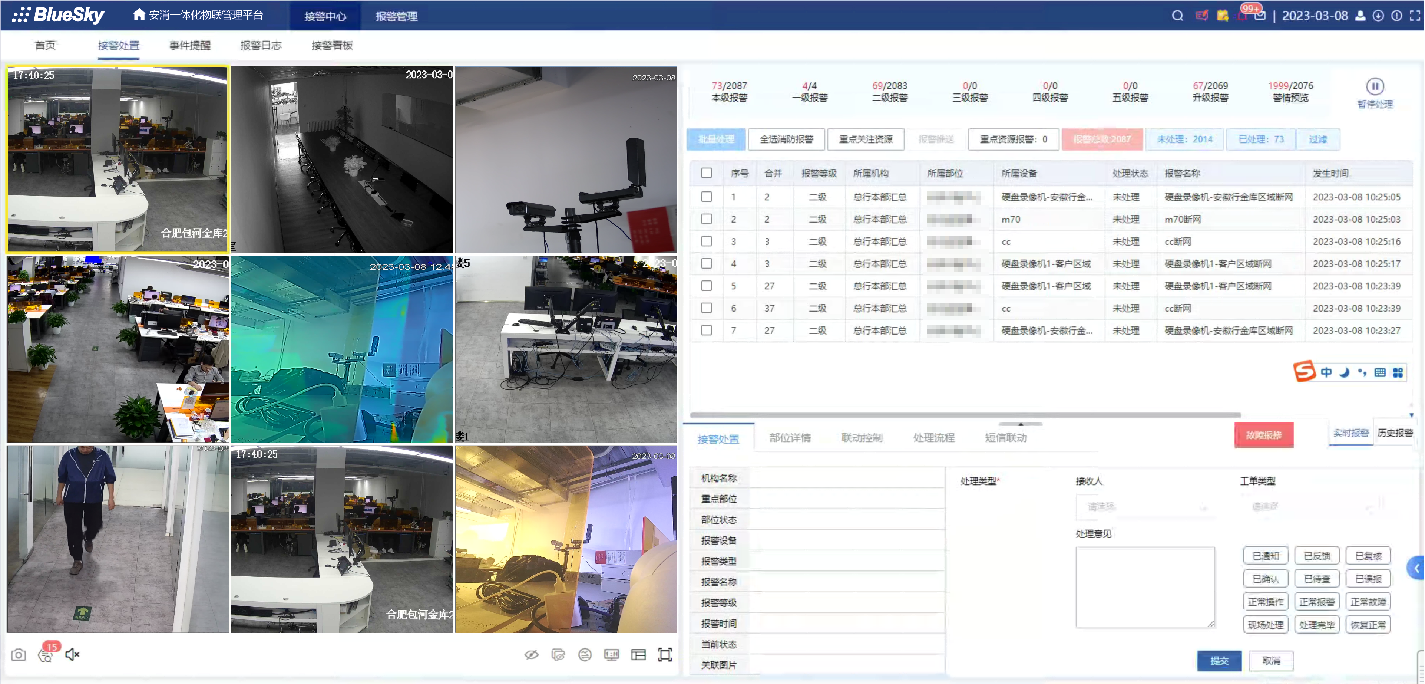Insert the 处理完毕 quick remark
The width and height of the screenshot is (1425, 684).
pyautogui.click(x=1317, y=625)
